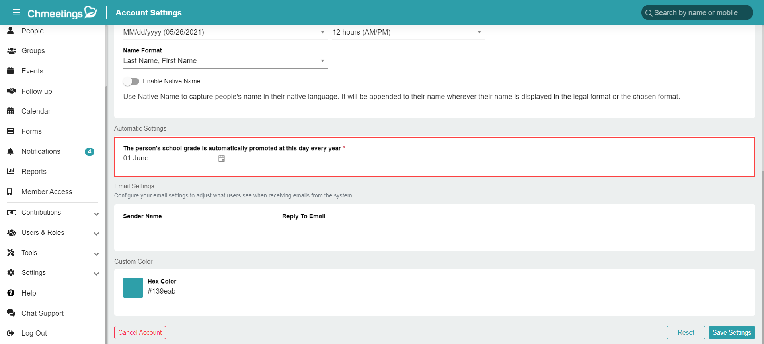Click the search by name or mobile box
The width and height of the screenshot is (764, 344).
point(697,13)
